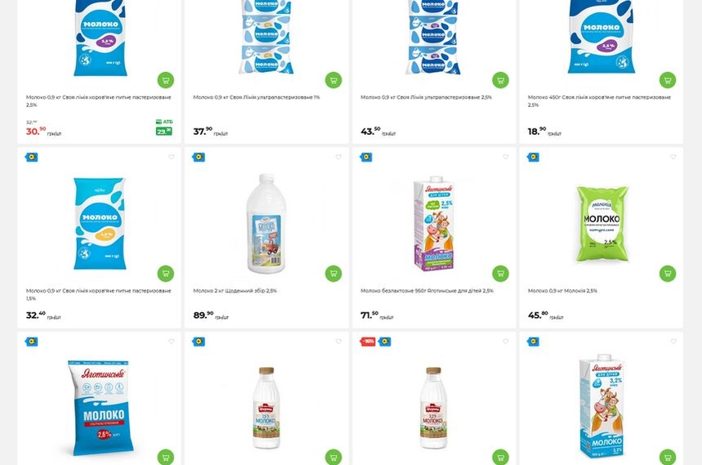Click the -16% discount badge
The width and height of the screenshot is (702, 465).
tap(368, 342)
